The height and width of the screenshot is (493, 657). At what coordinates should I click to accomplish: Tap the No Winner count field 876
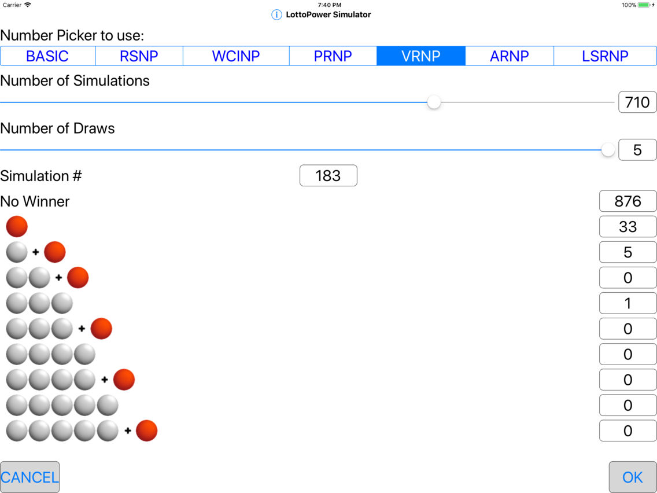628,201
